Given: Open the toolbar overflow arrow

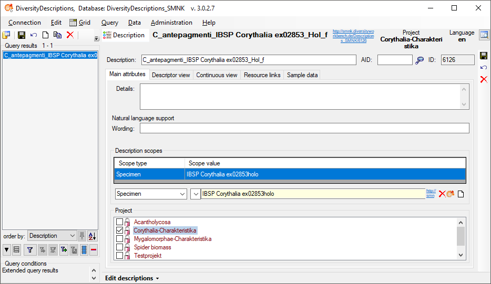Looking at the screenshot, I should tap(96, 38).
